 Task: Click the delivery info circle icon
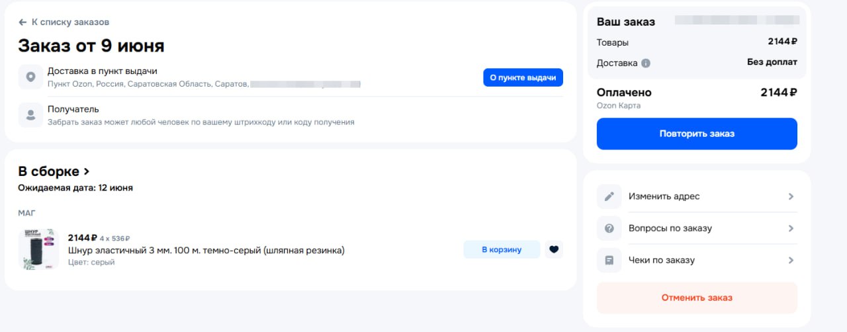646,63
